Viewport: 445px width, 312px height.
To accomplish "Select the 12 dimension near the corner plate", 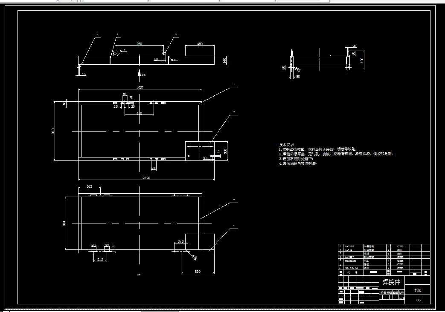I will click(x=218, y=152).
